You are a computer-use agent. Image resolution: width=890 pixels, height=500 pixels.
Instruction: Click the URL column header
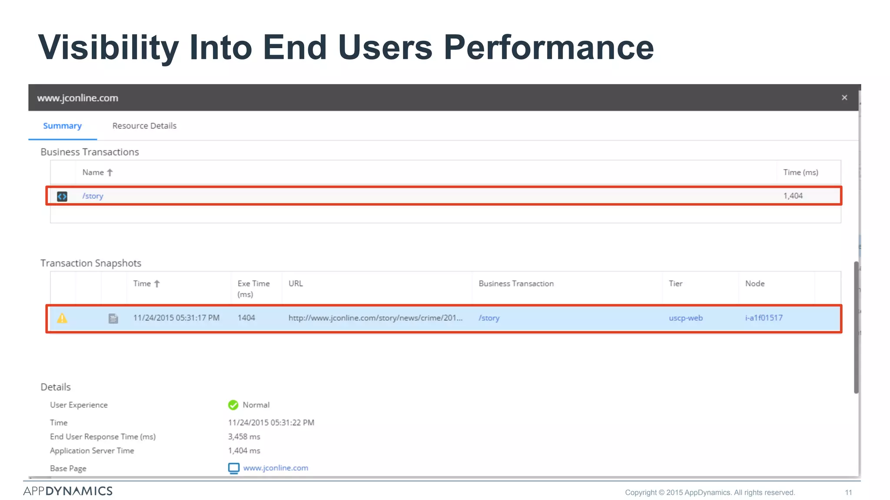click(x=296, y=283)
